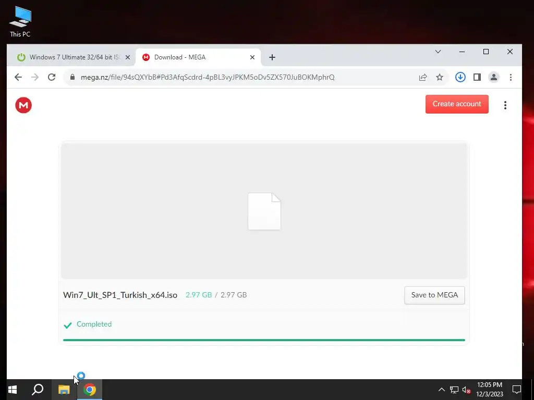Click the green 2.97 GB downloaded size

coord(199,295)
